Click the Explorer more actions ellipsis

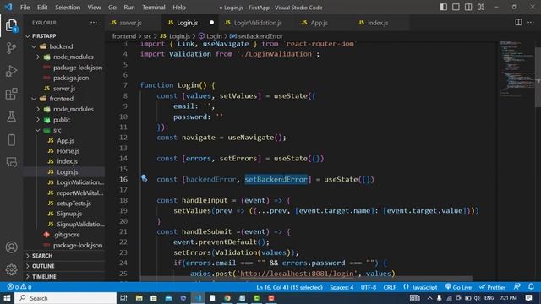94,23
